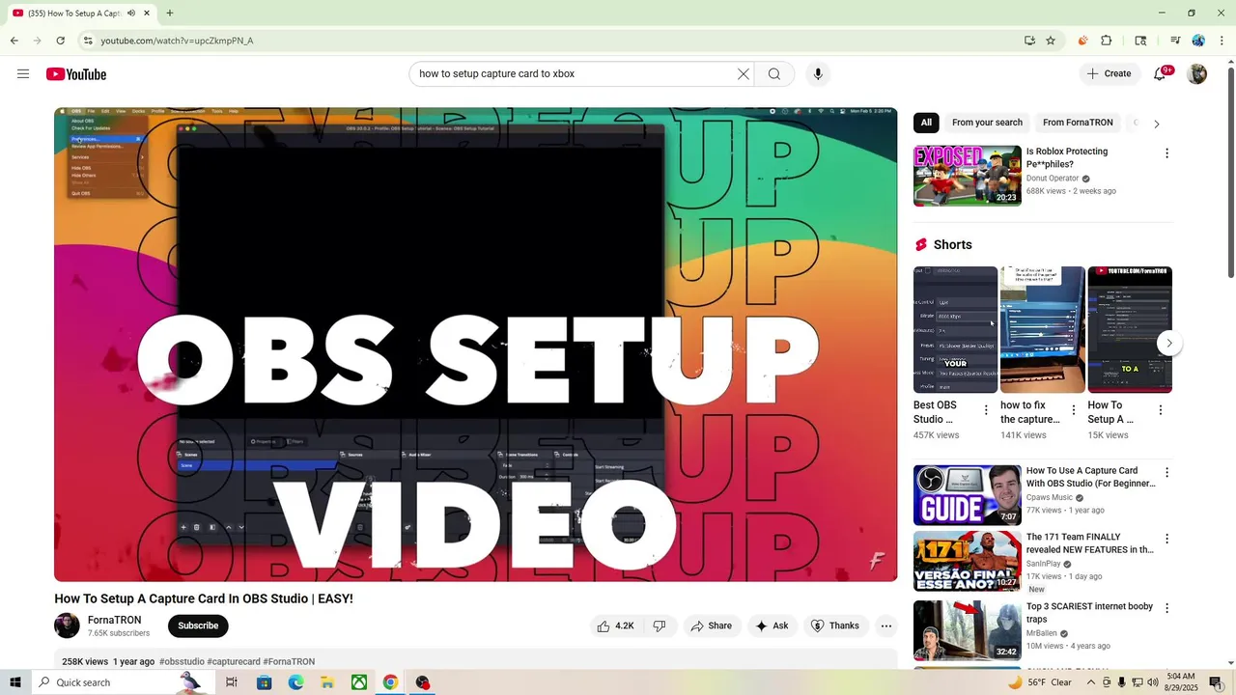This screenshot has width=1236, height=695.
Task: Click the #capturecard hashtag
Action: (x=234, y=662)
